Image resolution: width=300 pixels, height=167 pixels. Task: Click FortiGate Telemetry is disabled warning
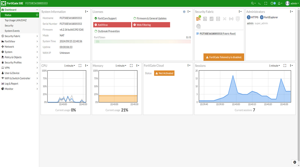[x=224, y=57]
